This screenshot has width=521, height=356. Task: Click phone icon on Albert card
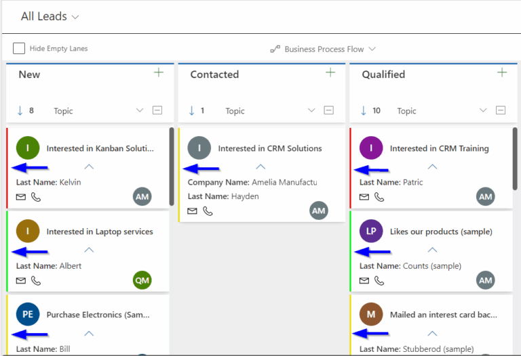pyautogui.click(x=36, y=281)
